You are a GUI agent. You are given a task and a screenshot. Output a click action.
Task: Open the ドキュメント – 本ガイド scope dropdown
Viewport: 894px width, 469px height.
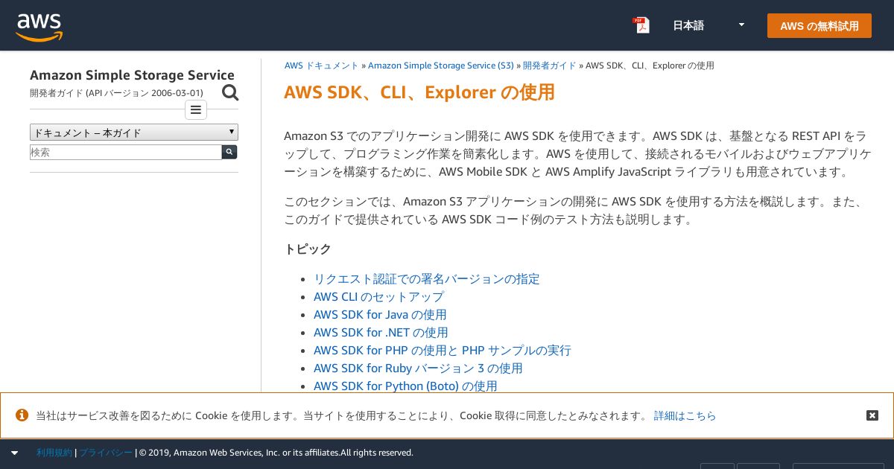coord(134,133)
